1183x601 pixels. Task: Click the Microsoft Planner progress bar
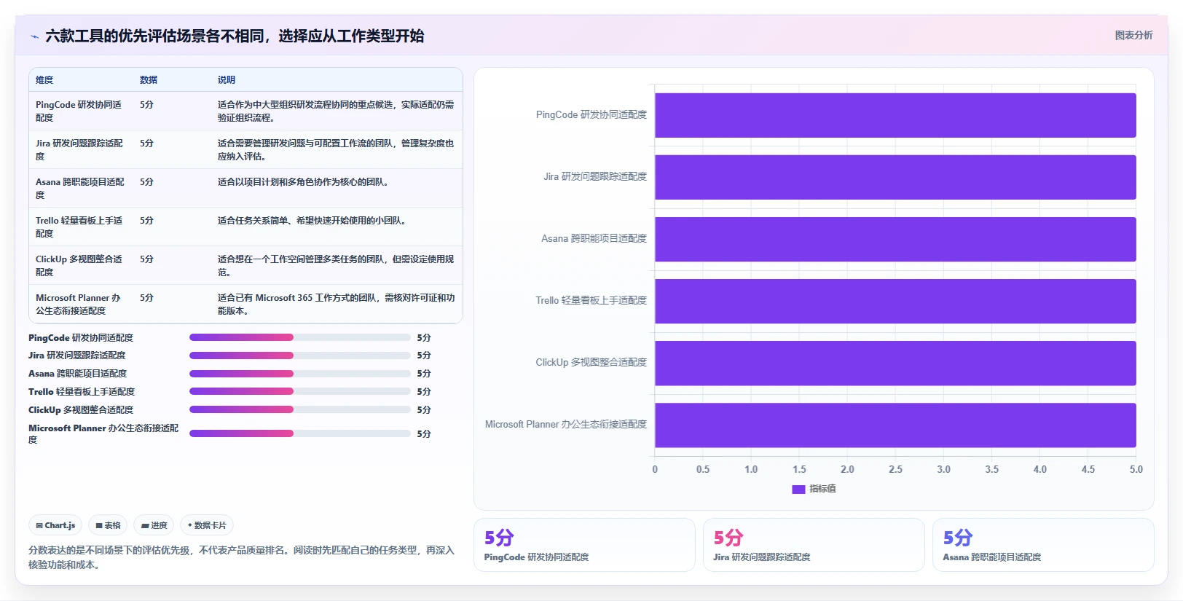[300, 433]
